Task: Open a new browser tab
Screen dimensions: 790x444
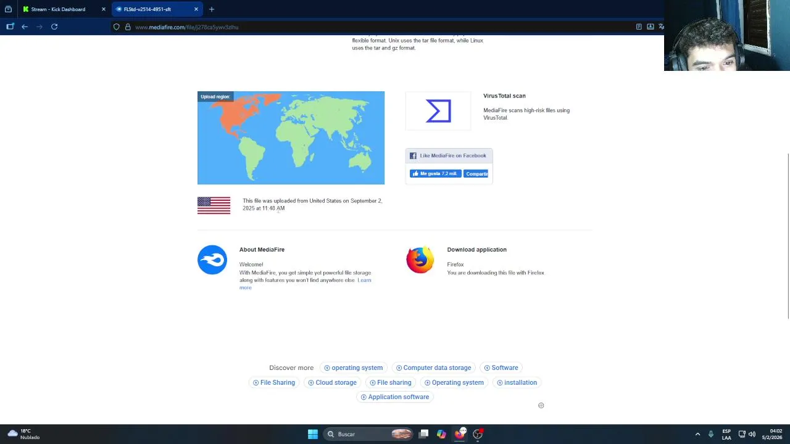Action: click(x=212, y=9)
